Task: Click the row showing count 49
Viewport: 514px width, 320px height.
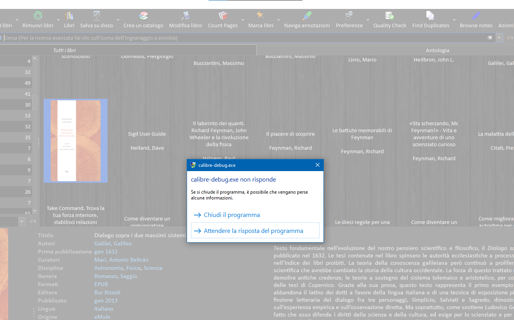Action: (16, 83)
